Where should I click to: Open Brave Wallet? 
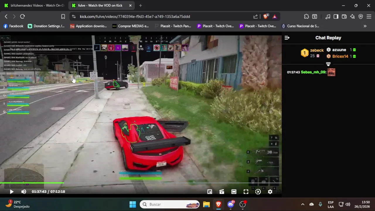(344, 17)
